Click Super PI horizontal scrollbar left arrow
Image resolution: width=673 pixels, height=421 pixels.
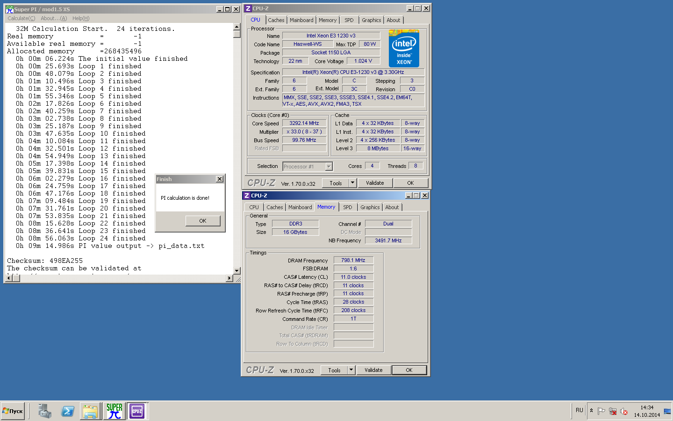pos(8,278)
